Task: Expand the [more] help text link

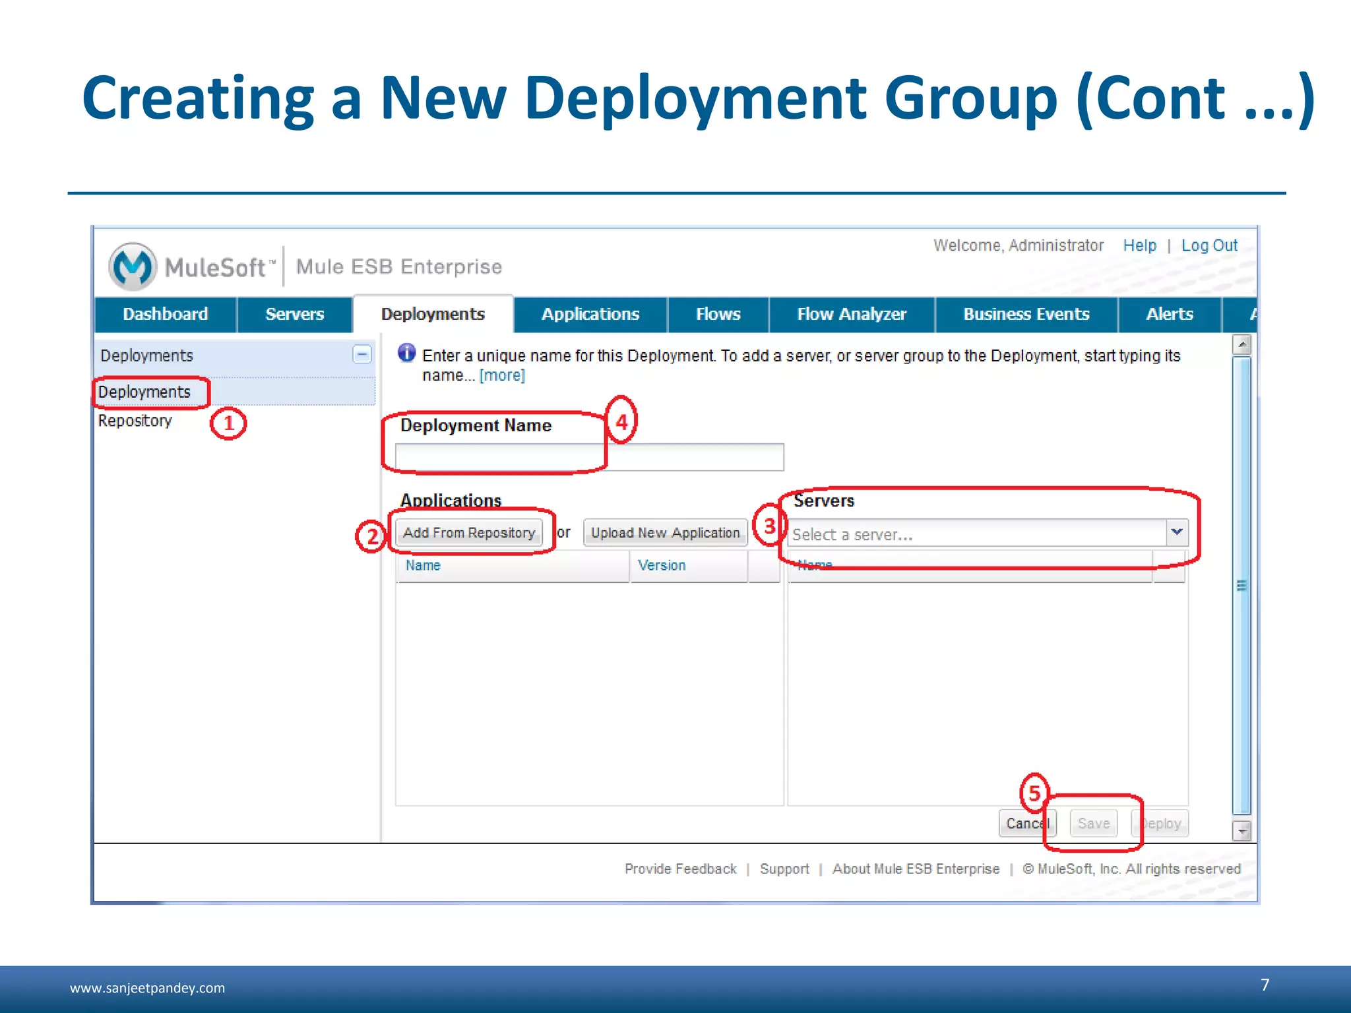Action: click(502, 375)
